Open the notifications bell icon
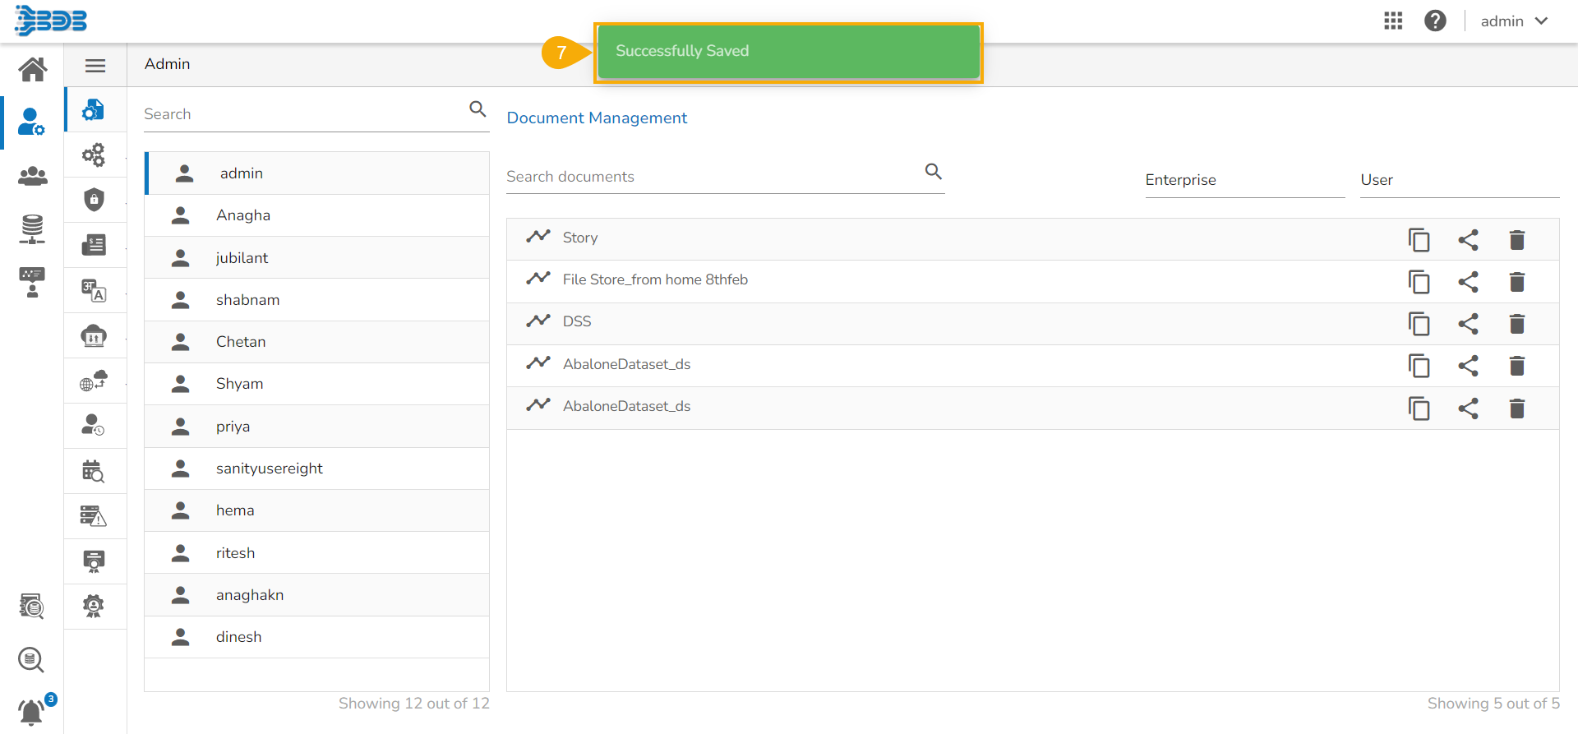The width and height of the screenshot is (1578, 734). pos(31,711)
